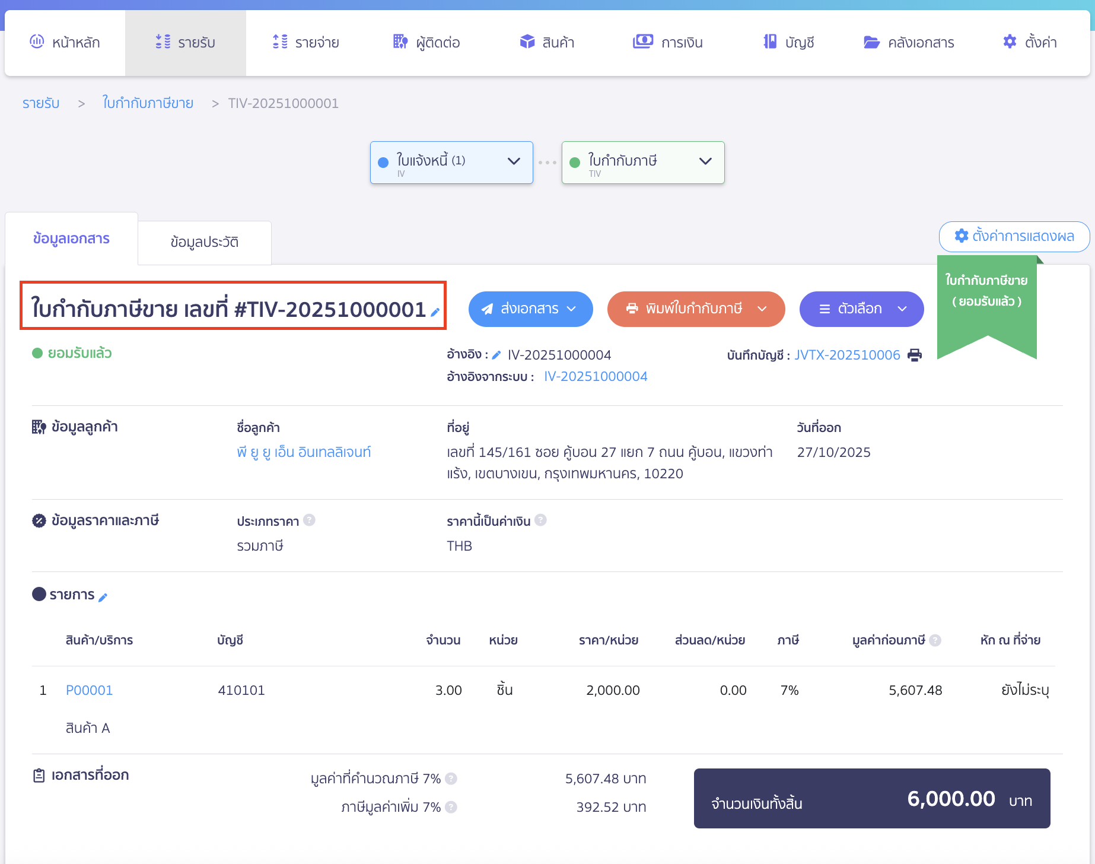Print JVTX-202510006 using printer icon

(915, 354)
